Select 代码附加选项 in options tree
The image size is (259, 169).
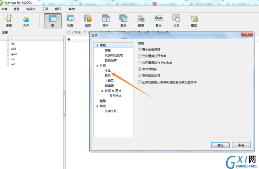pyautogui.click(x=114, y=56)
